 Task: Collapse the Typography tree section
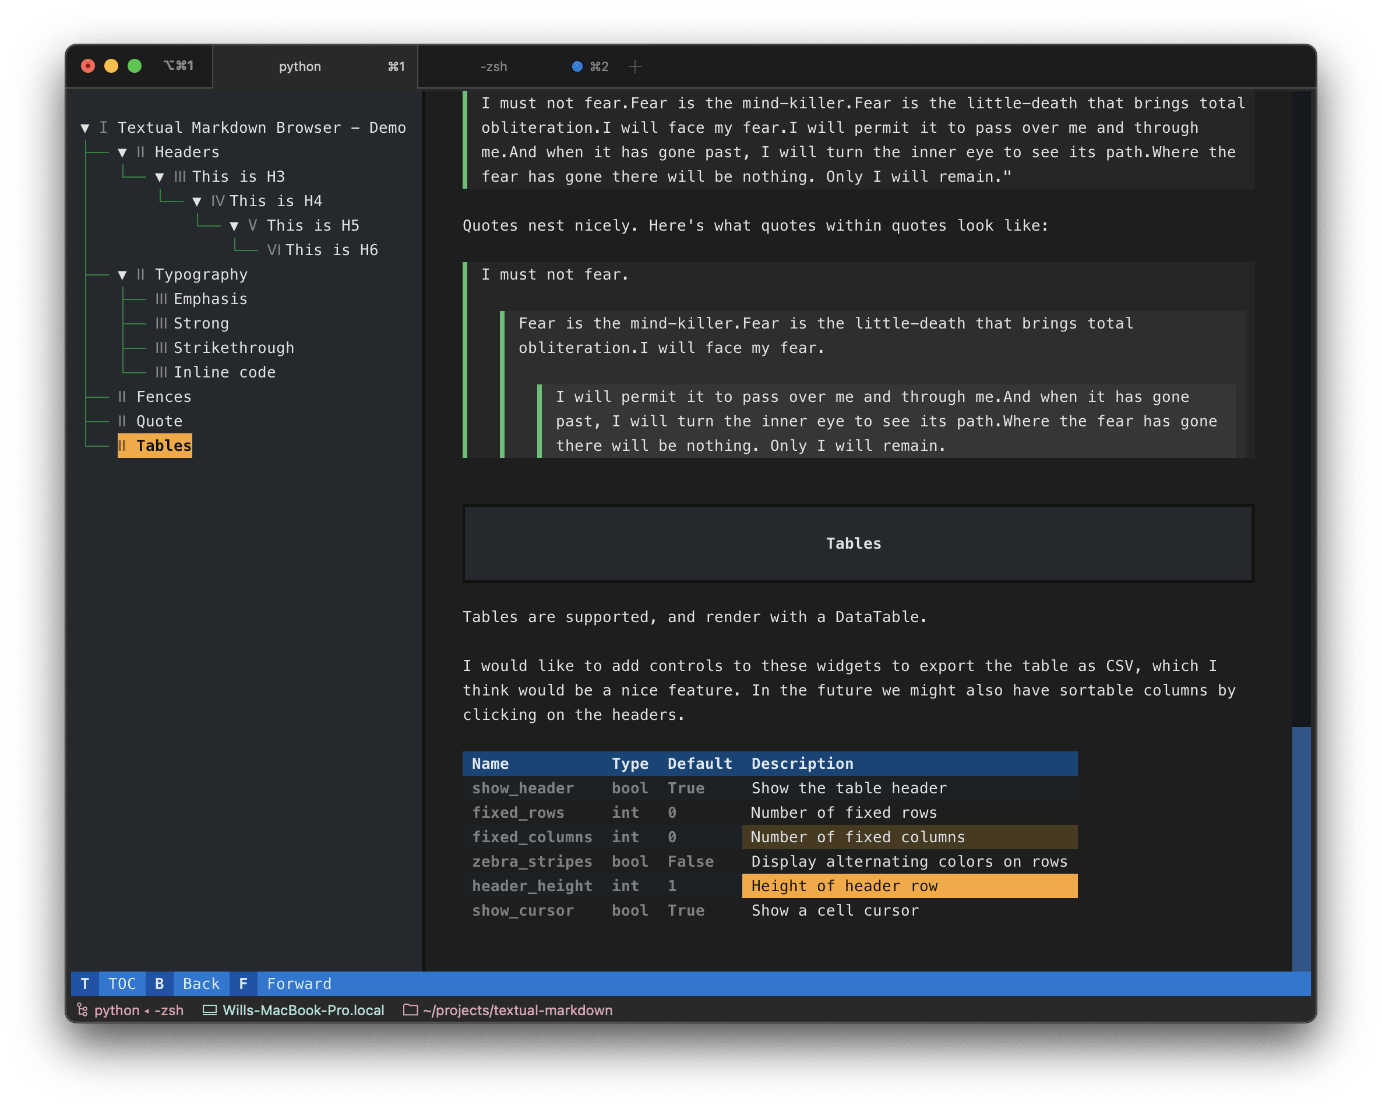122,275
